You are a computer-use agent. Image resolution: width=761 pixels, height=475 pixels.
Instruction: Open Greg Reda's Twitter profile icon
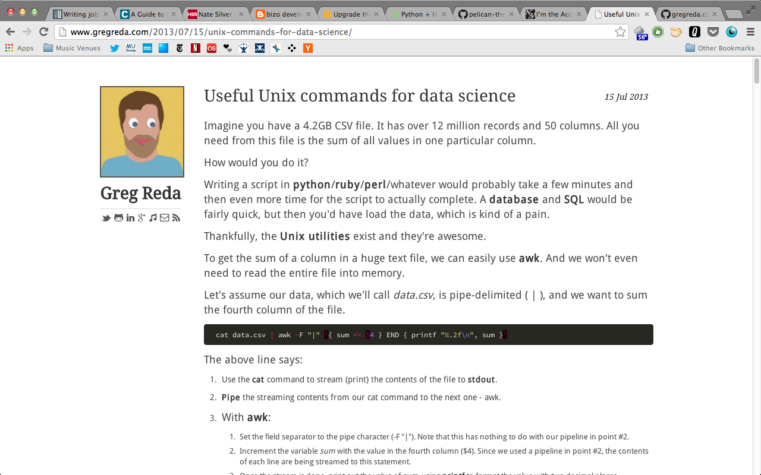pos(106,218)
